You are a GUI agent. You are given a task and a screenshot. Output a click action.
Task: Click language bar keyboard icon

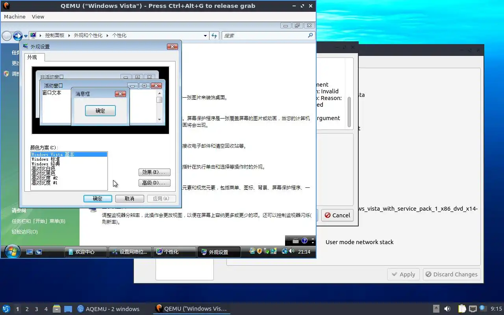pyautogui.click(x=296, y=241)
